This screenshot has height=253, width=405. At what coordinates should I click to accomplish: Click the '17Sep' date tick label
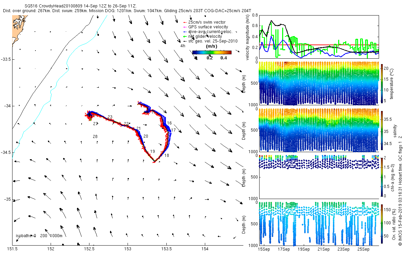pyautogui.click(x=284, y=249)
